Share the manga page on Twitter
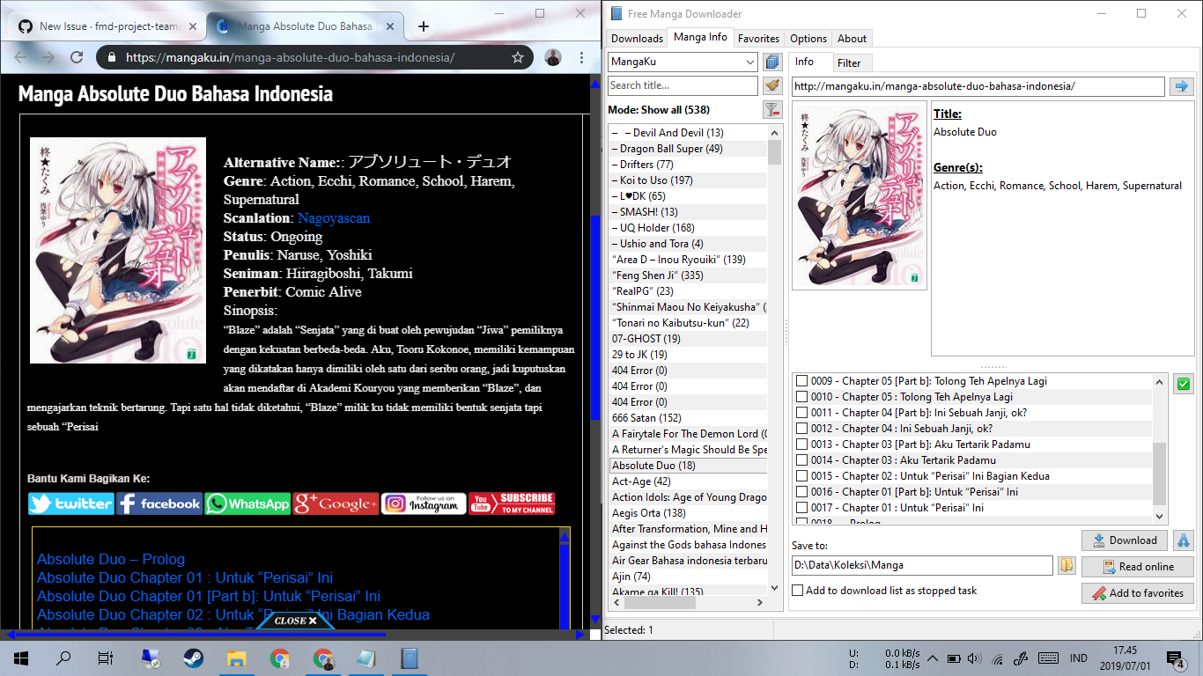 (71, 503)
